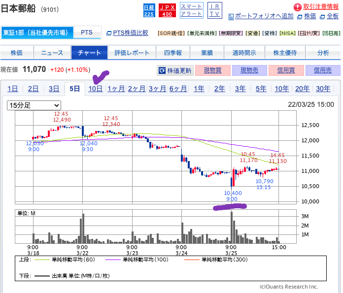Select the 1年 chart period
Viewport: 343px width, 293px height.
(x=199, y=89)
